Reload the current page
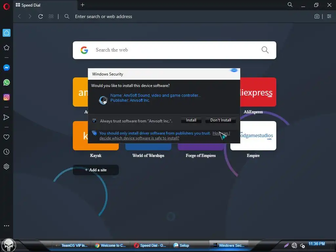The width and height of the screenshot is (336, 252). pos(40,16)
